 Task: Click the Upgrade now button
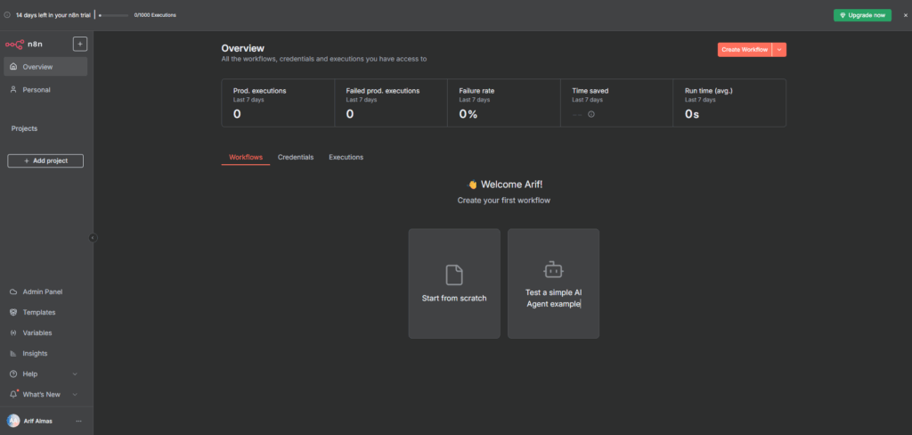point(862,15)
